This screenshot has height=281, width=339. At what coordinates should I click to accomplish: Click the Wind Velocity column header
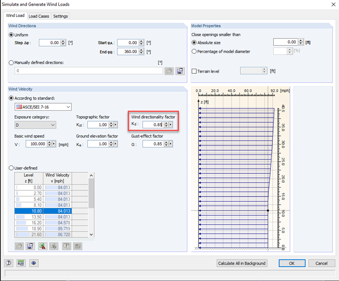[x=58, y=178]
